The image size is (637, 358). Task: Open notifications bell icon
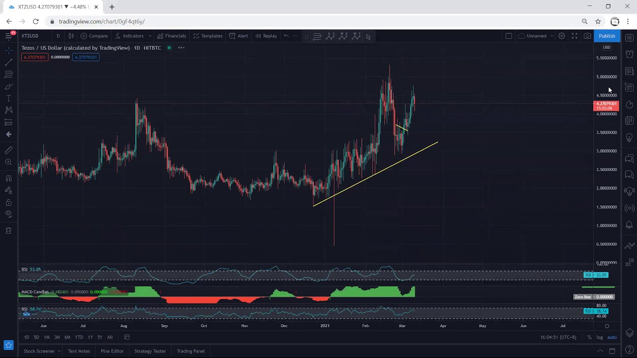[629, 225]
